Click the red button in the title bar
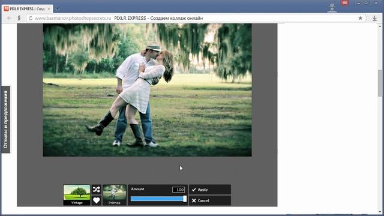 (344, 2)
